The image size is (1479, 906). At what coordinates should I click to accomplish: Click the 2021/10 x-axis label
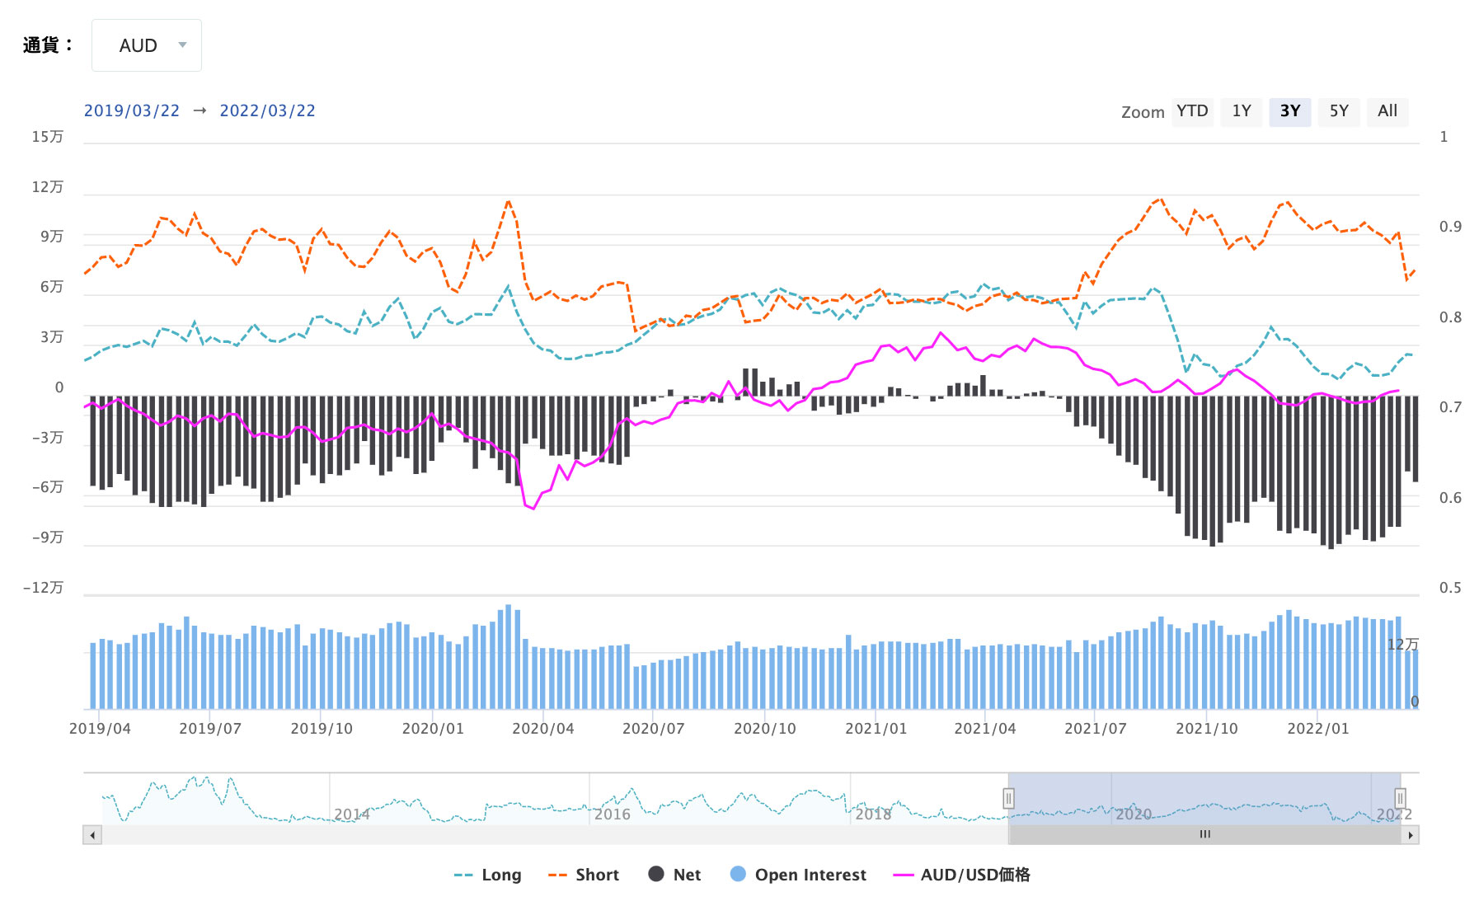(1207, 729)
